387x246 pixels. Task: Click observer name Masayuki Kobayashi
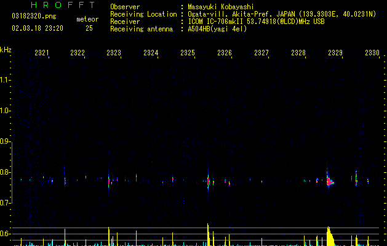[x=221, y=7]
